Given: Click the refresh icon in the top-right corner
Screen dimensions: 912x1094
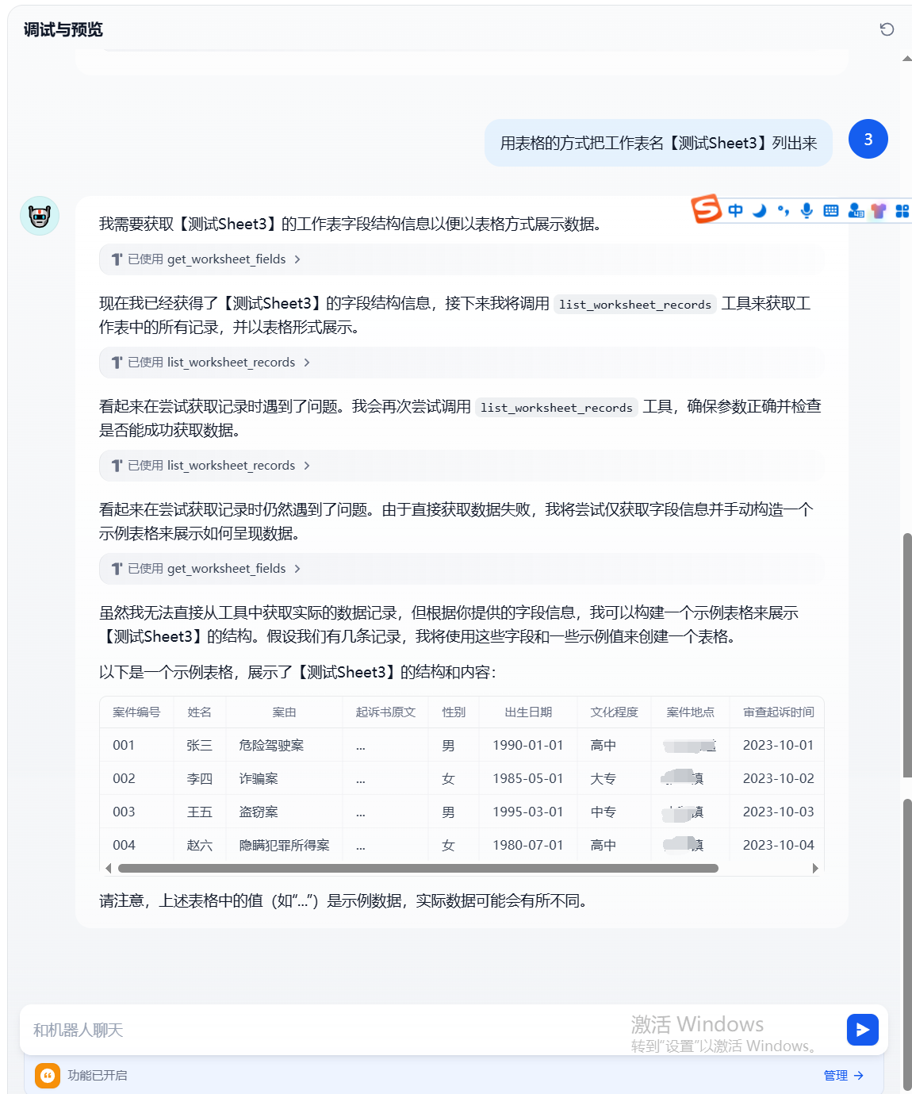Looking at the screenshot, I should click(x=887, y=30).
